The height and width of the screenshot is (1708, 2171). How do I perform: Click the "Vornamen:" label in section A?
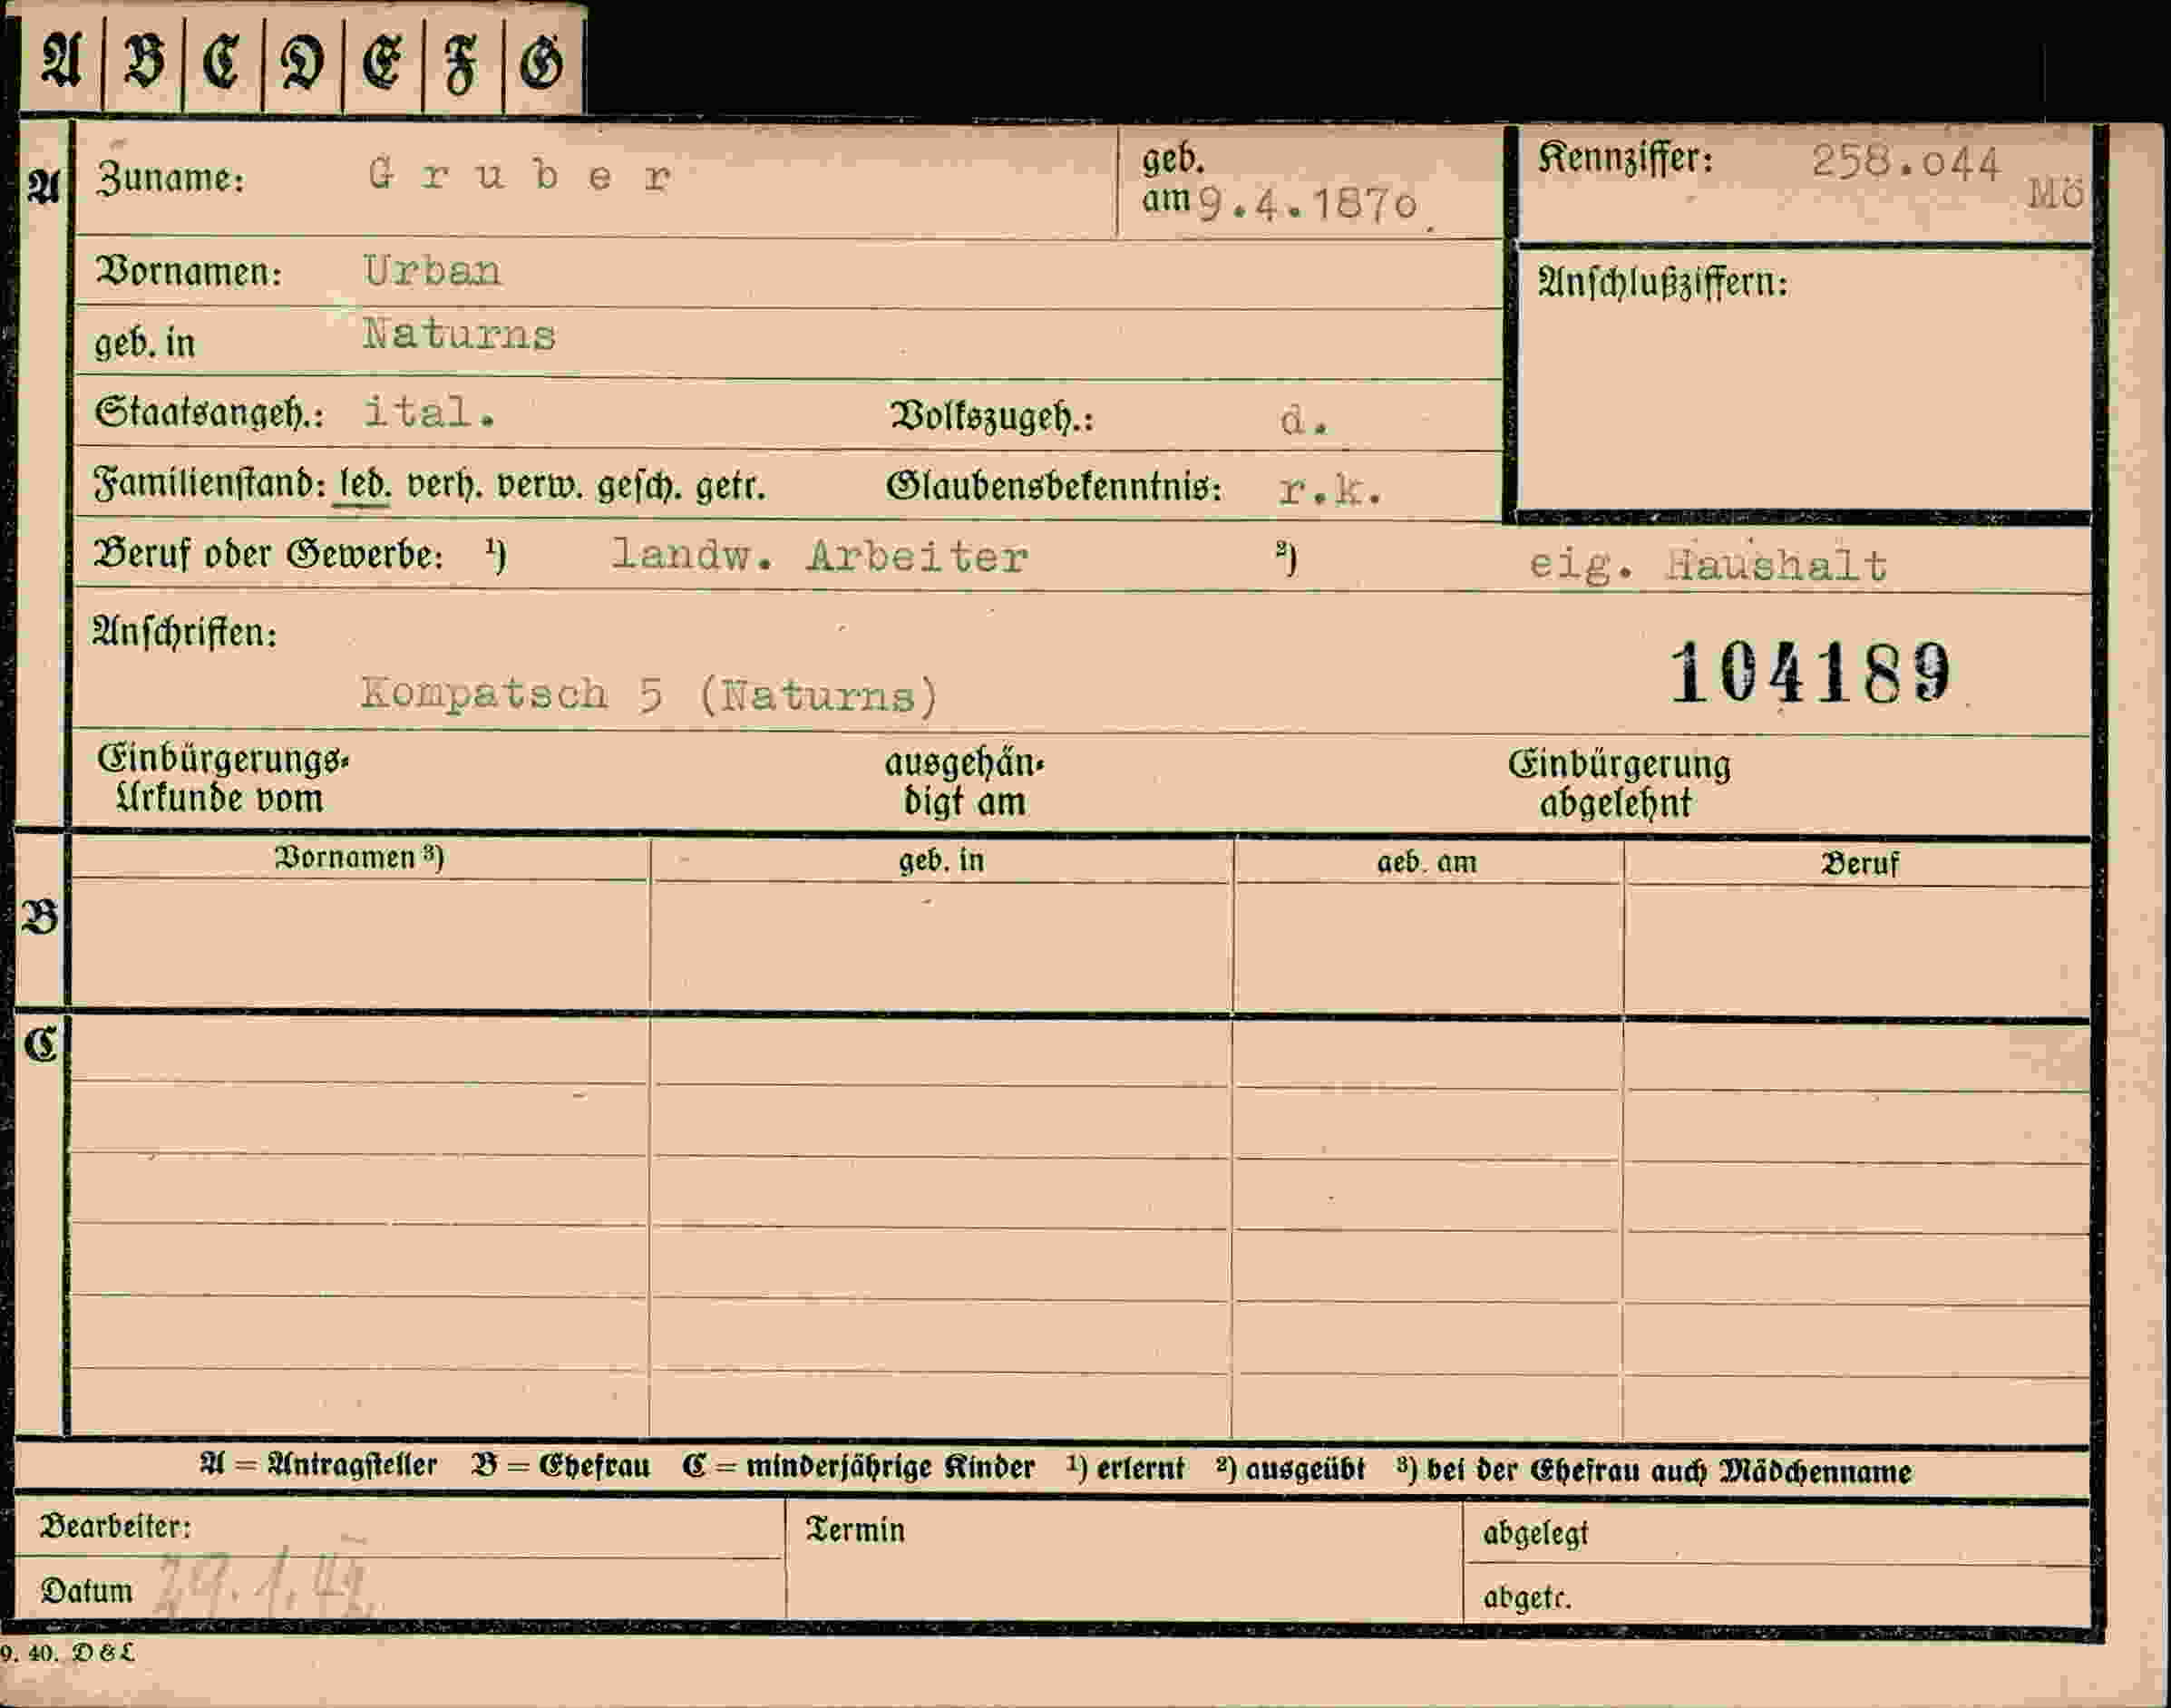coord(188,272)
